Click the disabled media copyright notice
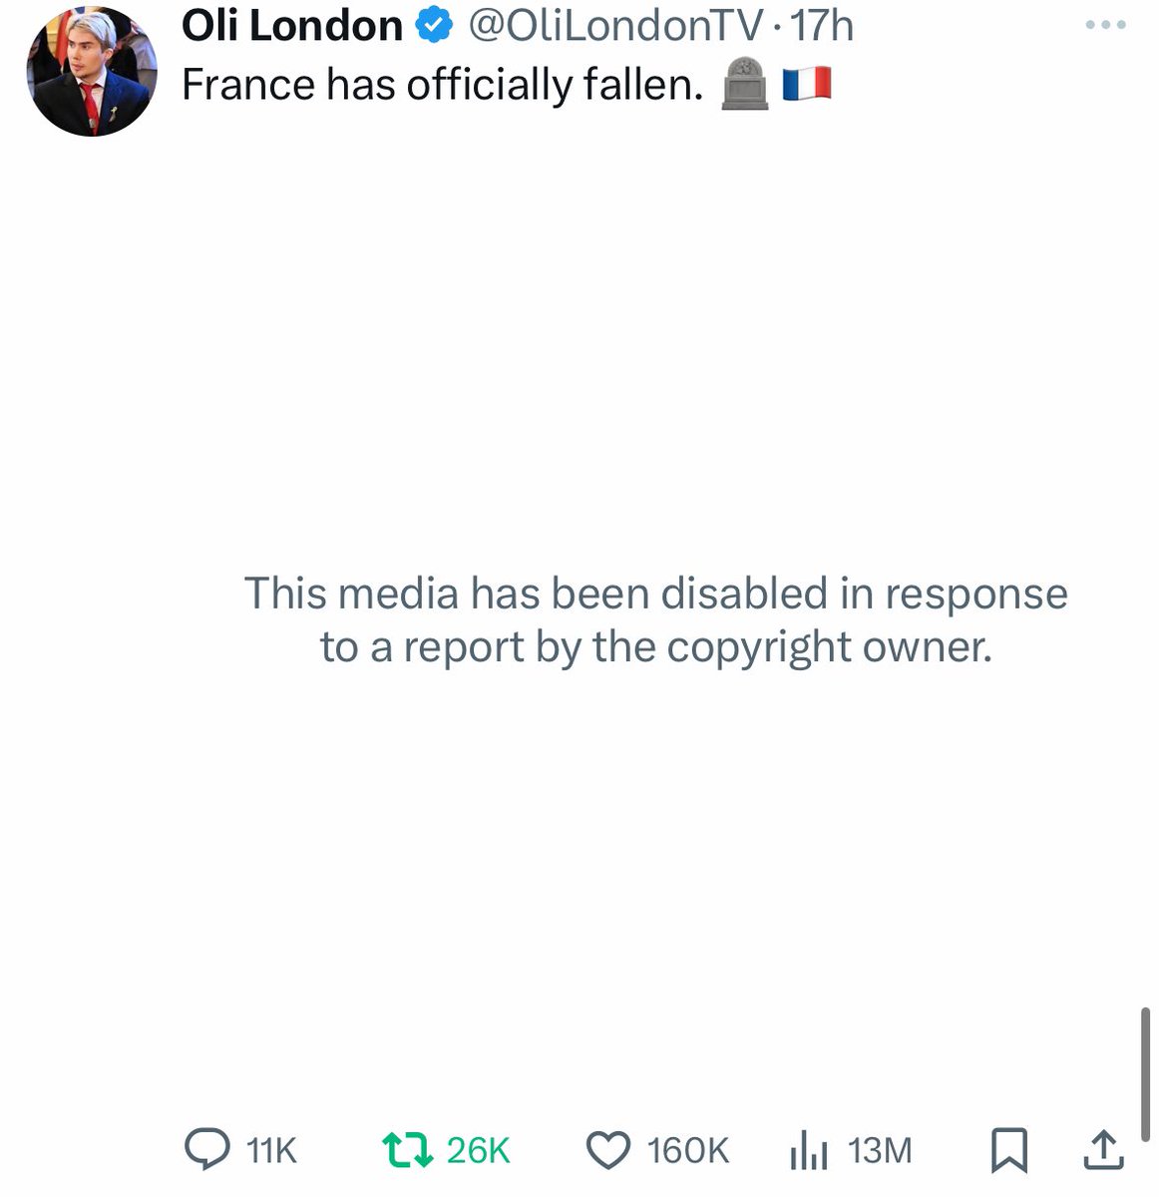 (x=655, y=619)
